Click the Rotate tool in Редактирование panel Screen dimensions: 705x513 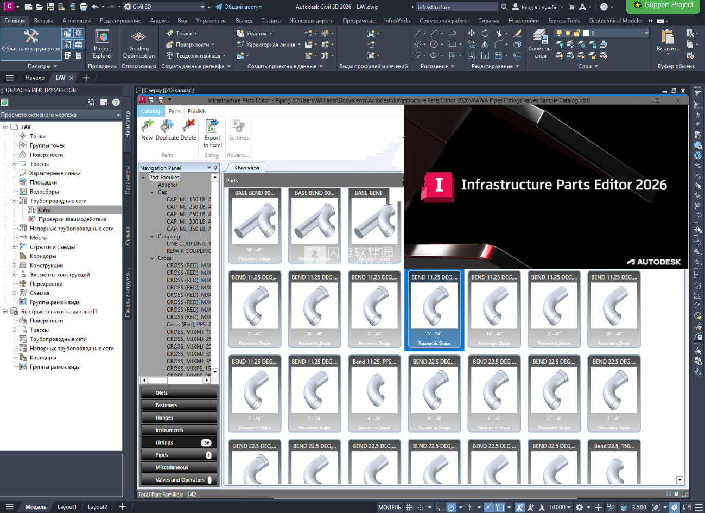pyautogui.click(x=485, y=34)
